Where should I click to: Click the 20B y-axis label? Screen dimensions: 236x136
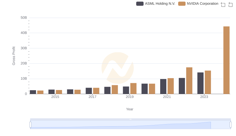click(24, 63)
